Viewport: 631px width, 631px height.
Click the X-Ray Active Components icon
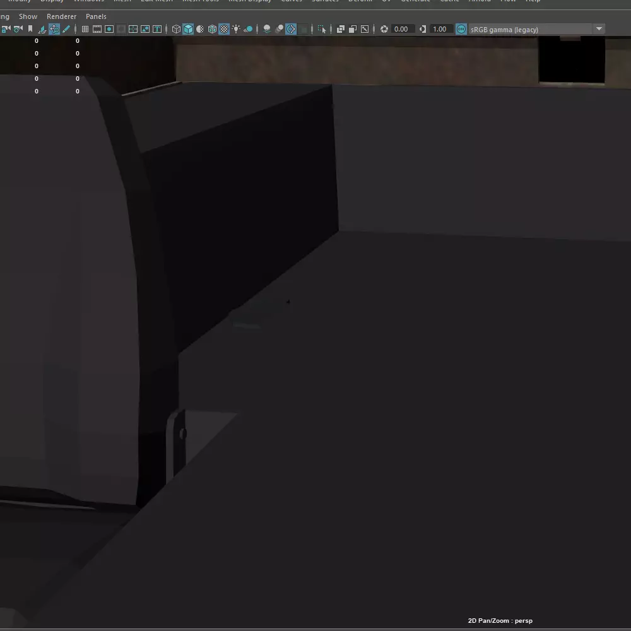pyautogui.click(x=353, y=29)
